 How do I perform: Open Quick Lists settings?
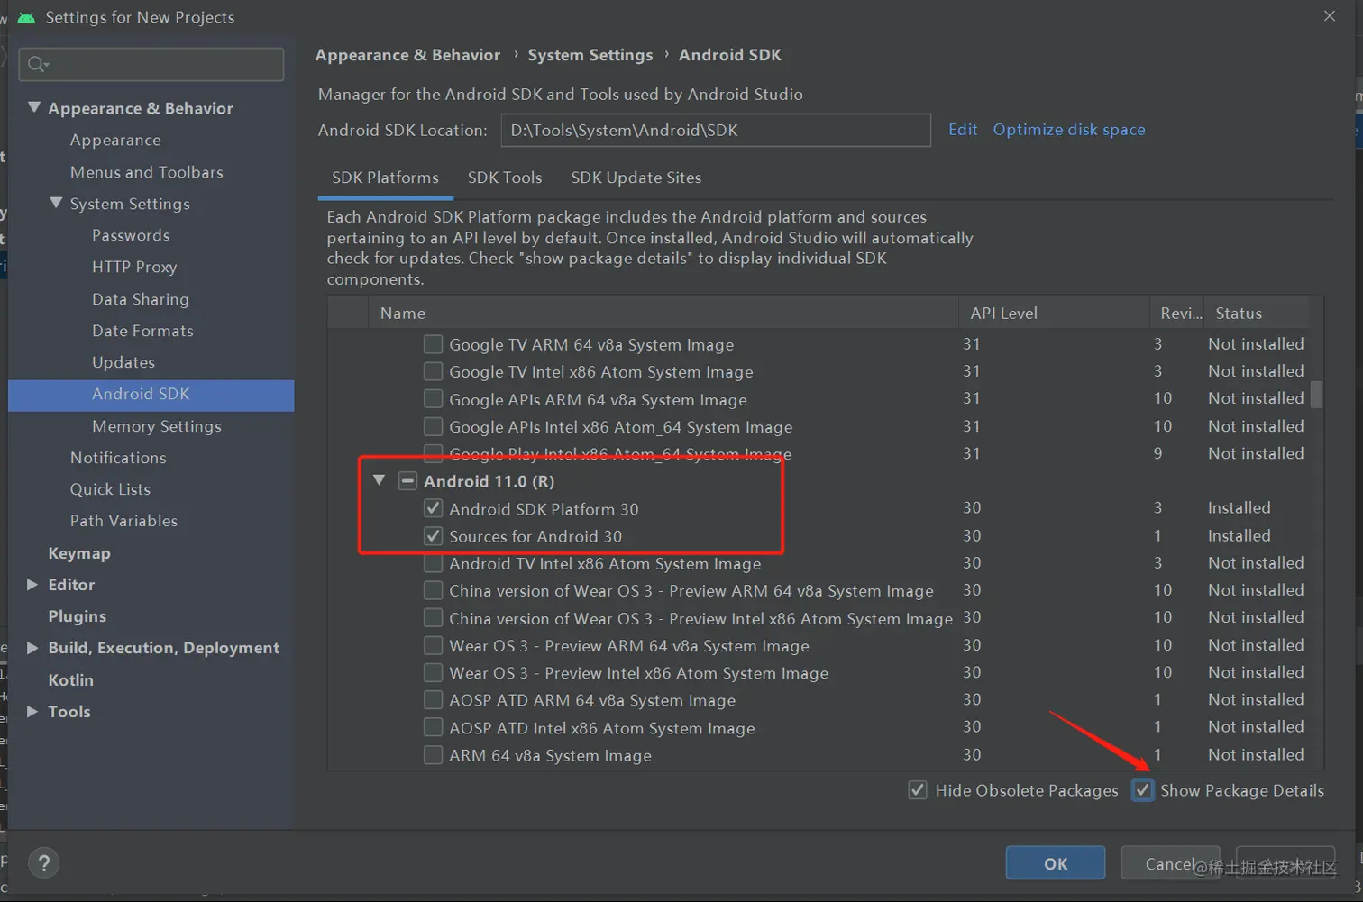click(x=110, y=489)
